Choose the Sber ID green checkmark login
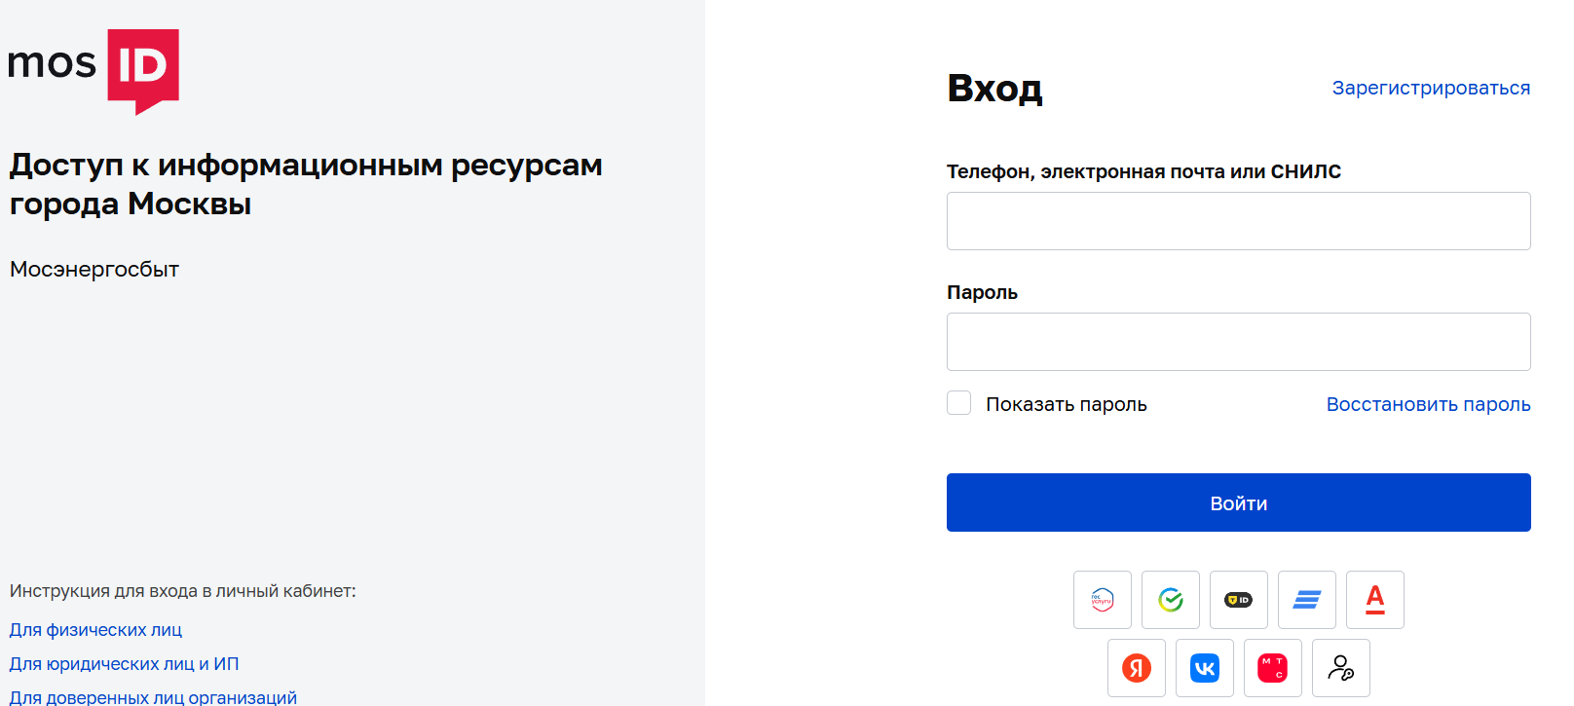Screen dimensions: 1574x706 (x=1170, y=600)
